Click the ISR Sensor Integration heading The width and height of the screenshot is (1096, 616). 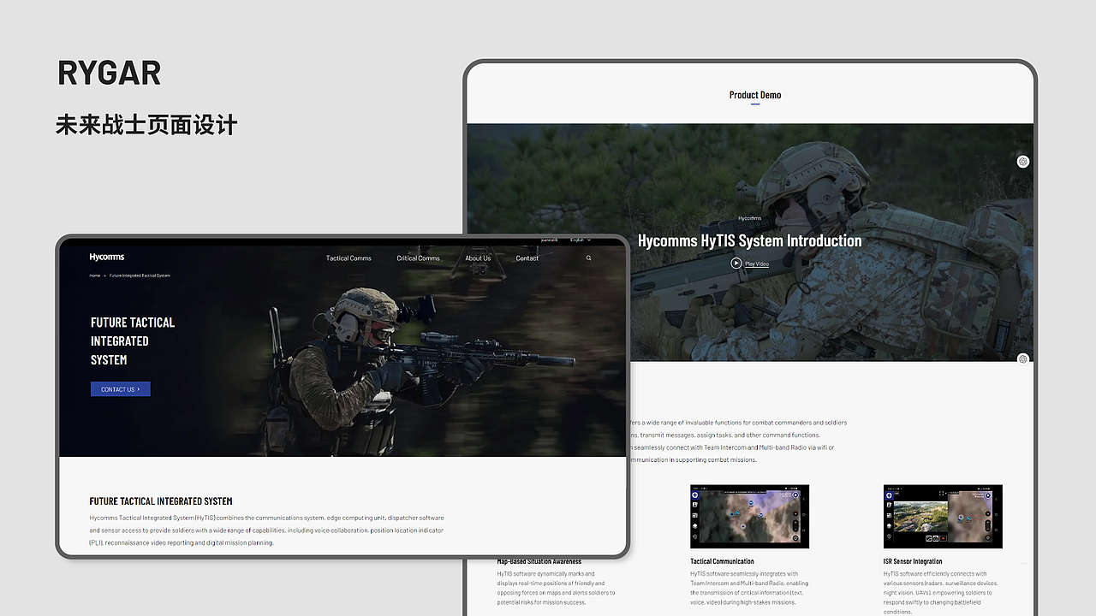(x=913, y=562)
